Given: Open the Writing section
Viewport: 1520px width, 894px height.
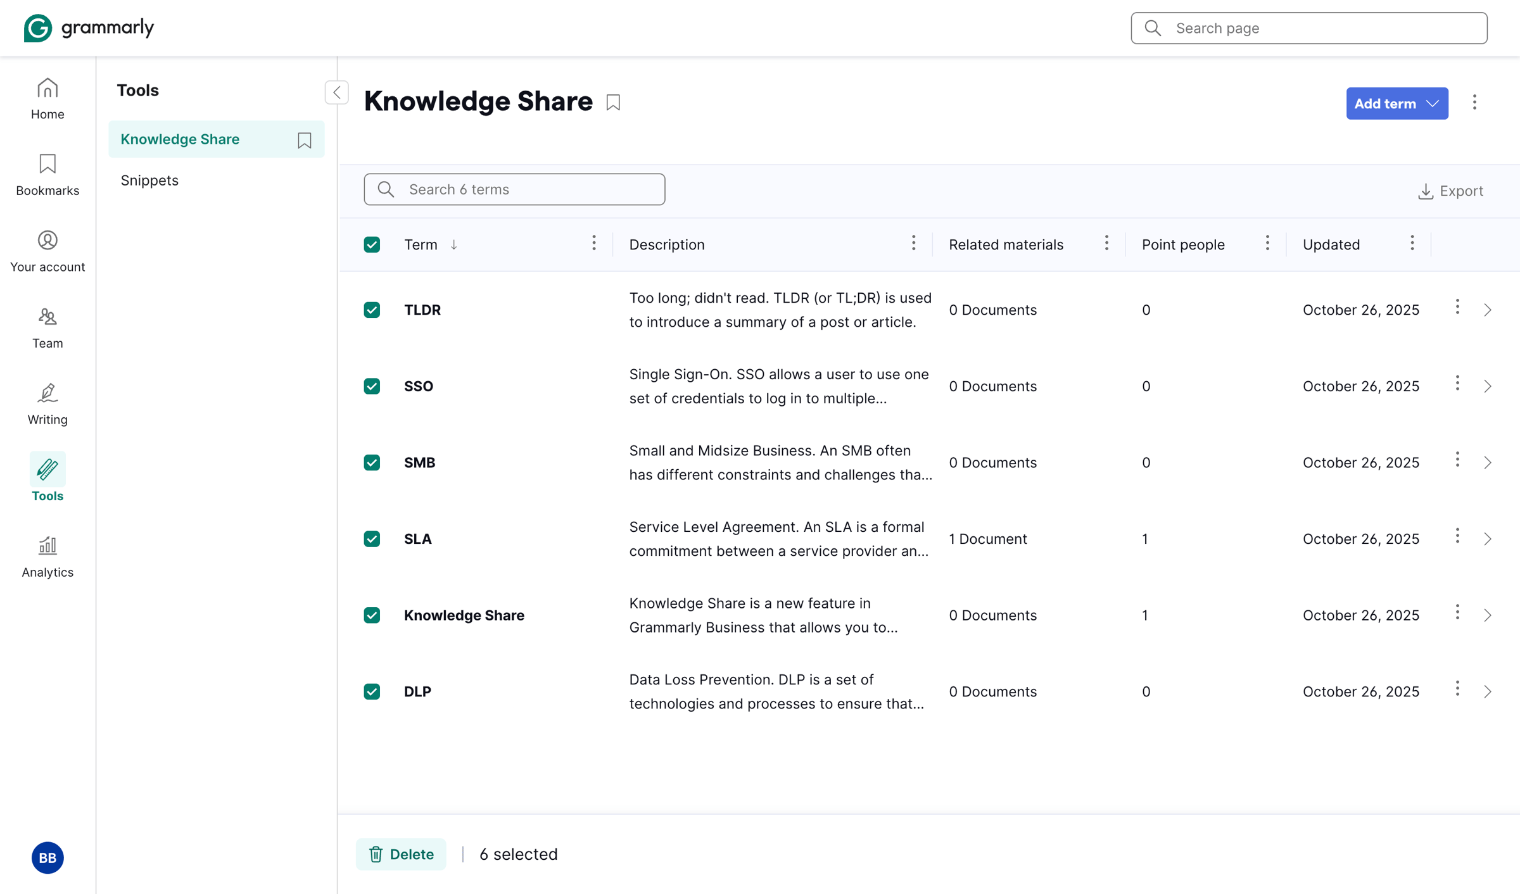Looking at the screenshot, I should (x=47, y=404).
